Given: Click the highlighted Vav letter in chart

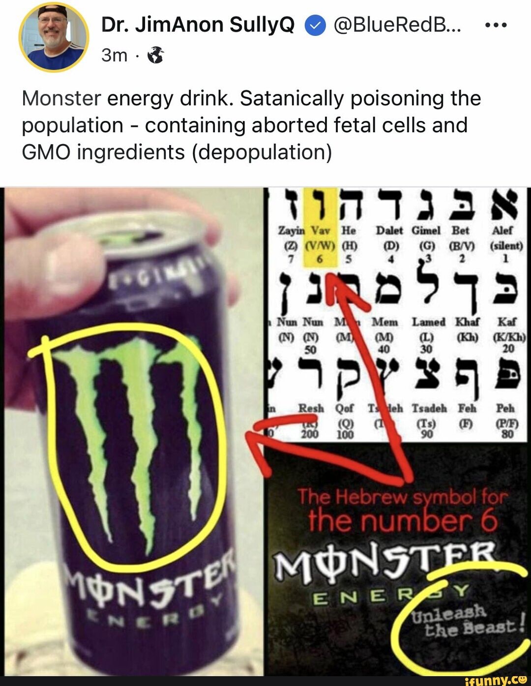Looking at the screenshot, I should (320, 227).
